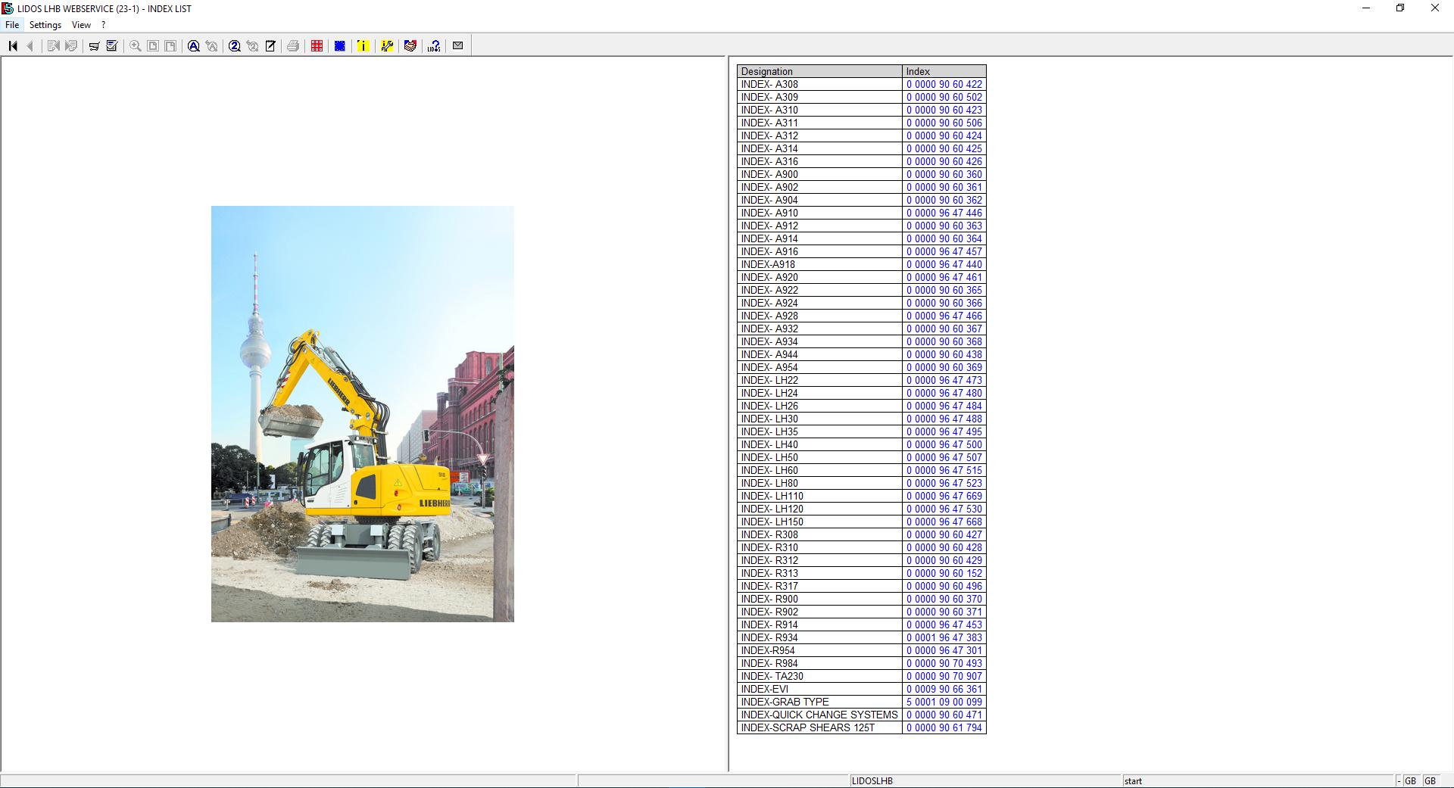The height and width of the screenshot is (788, 1454).
Task: Open the yellow information icon
Action: [x=363, y=45]
